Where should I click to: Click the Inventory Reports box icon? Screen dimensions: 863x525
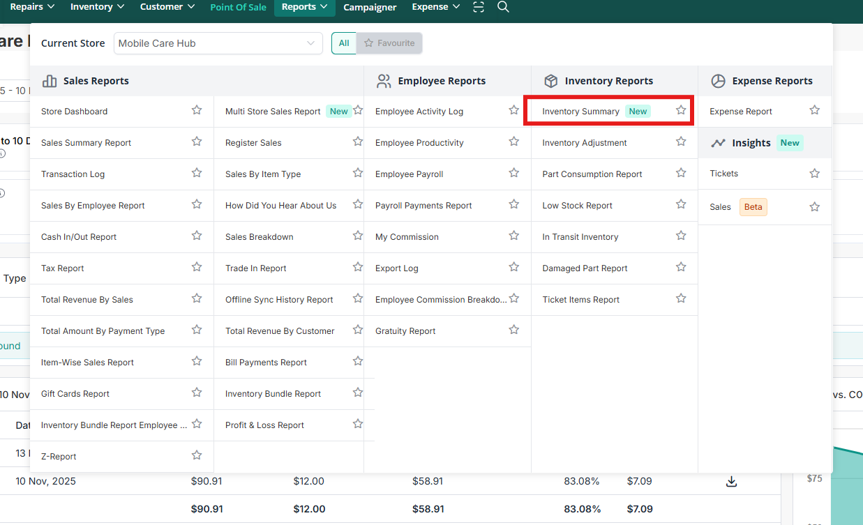tap(551, 81)
